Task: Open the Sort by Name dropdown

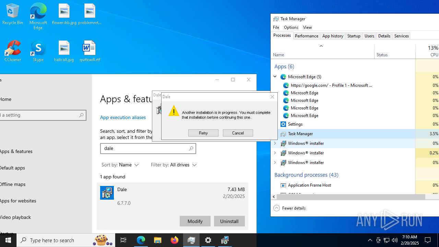Action: [x=120, y=165]
